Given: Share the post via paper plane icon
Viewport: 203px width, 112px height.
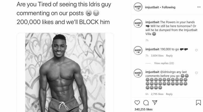Looking at the screenshot, I should (155, 103).
